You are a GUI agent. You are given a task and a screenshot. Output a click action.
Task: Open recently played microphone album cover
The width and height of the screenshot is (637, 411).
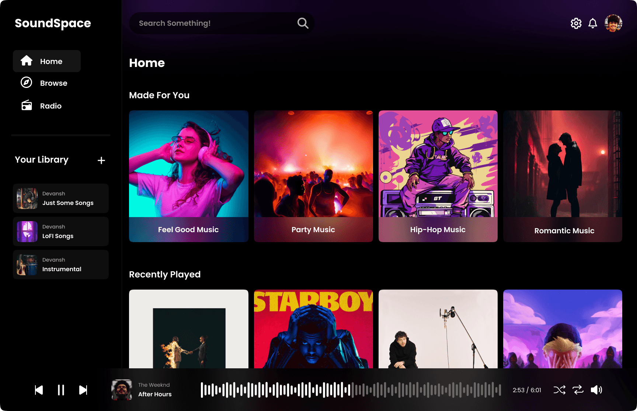coord(438,329)
